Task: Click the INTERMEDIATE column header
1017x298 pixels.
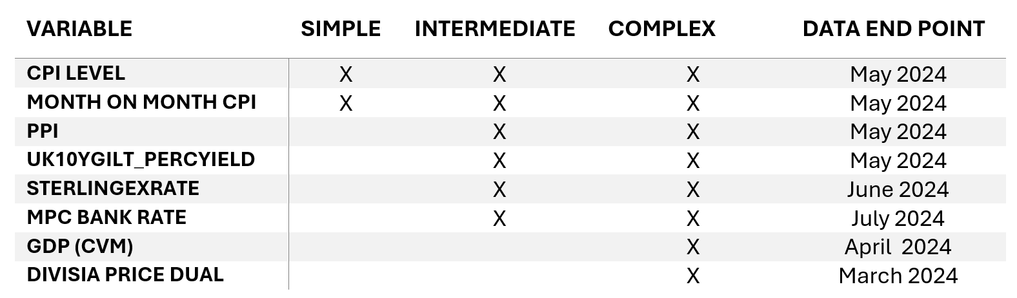Action: 494,29
